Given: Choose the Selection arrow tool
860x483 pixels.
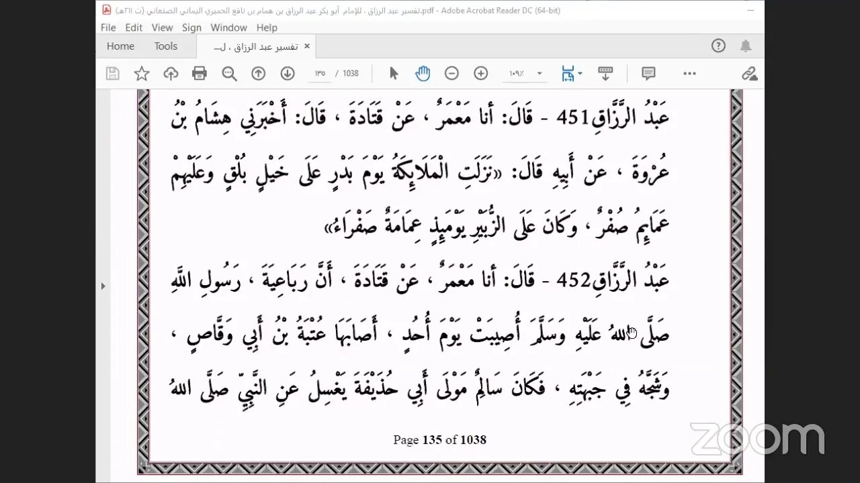Looking at the screenshot, I should tap(394, 74).
